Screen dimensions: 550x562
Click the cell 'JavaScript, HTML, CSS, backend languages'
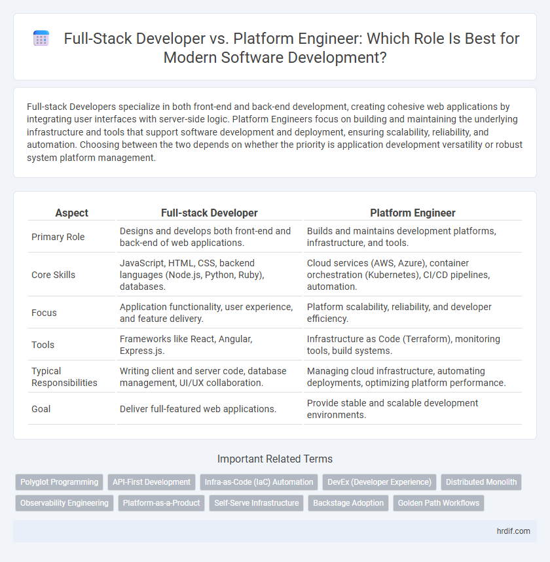(x=209, y=275)
